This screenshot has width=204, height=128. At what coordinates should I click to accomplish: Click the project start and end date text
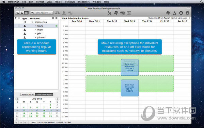51,123
